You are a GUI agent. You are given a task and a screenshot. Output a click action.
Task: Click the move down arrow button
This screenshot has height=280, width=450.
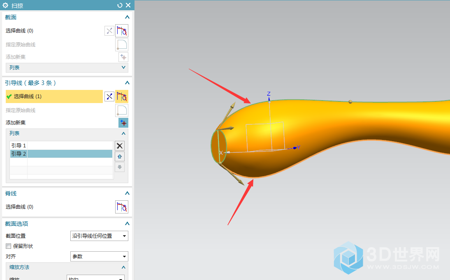(120, 167)
